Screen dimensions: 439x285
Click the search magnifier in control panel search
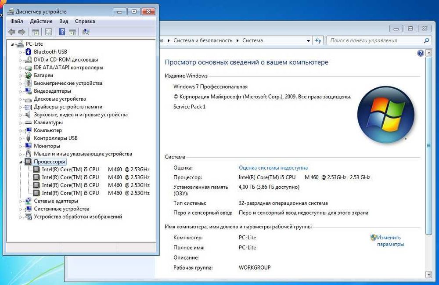426,40
